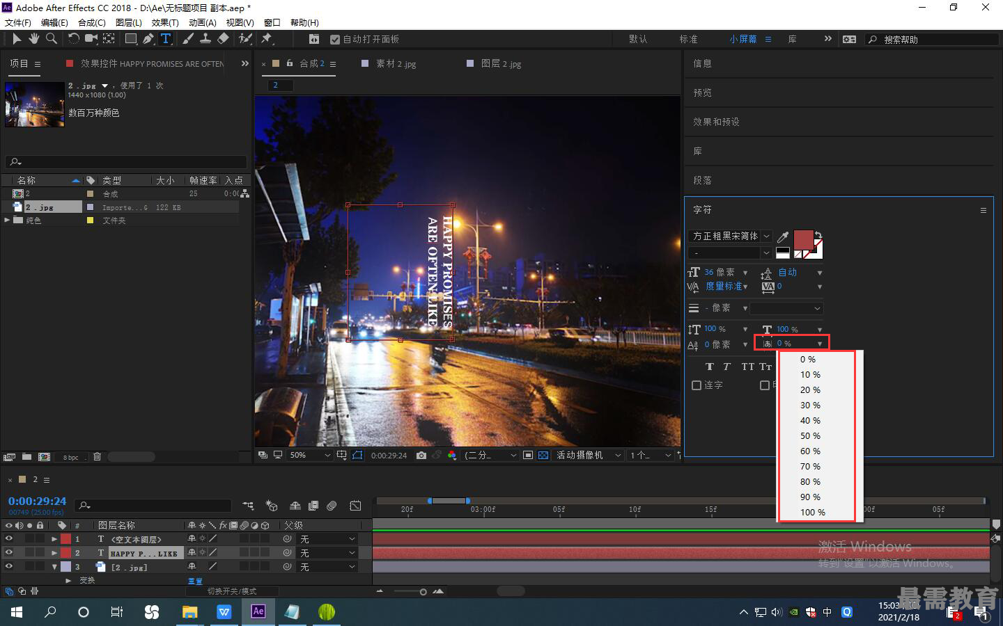1003x626 pixels.
Task: Select the Clone Stamp tool
Action: point(205,39)
